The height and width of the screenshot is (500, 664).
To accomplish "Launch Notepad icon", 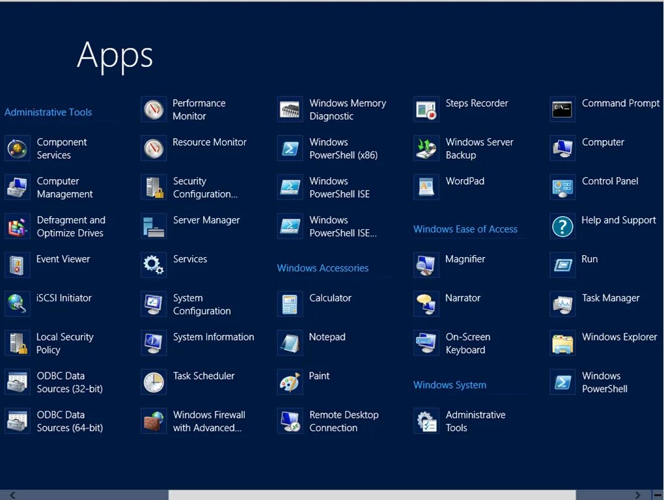I will [290, 343].
